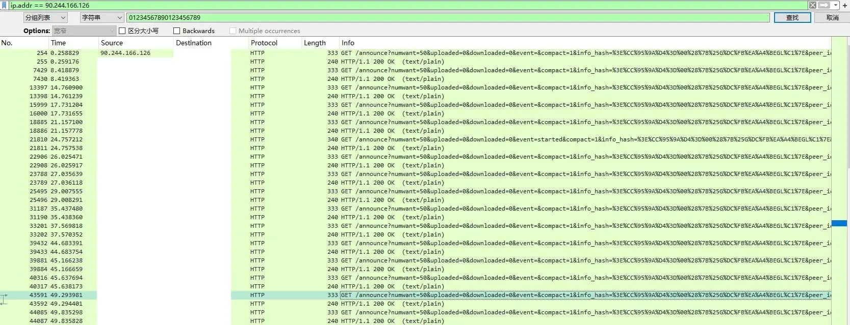Select packet number 18885 row

(416, 122)
